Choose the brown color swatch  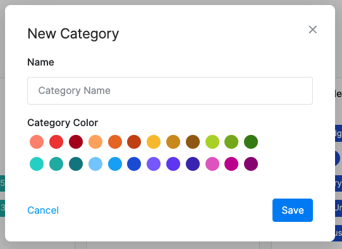(193, 142)
